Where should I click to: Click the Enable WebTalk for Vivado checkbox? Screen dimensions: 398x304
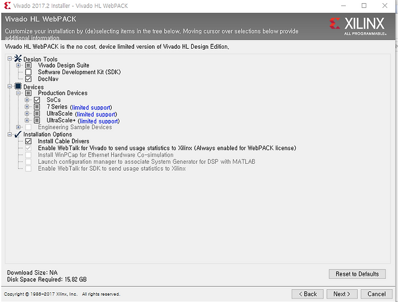coord(28,148)
